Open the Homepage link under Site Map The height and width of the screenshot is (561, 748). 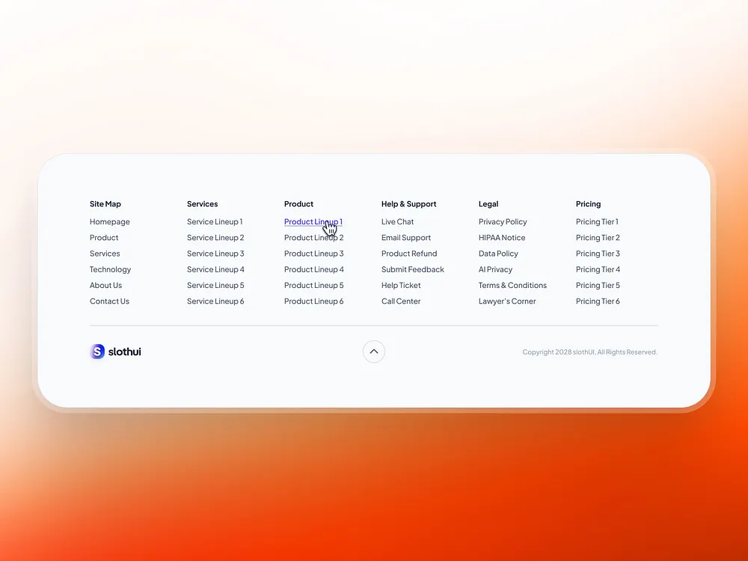(109, 221)
